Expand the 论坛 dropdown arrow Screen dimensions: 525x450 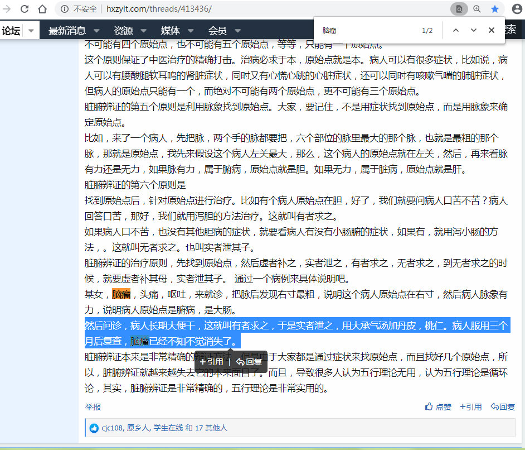31,31
